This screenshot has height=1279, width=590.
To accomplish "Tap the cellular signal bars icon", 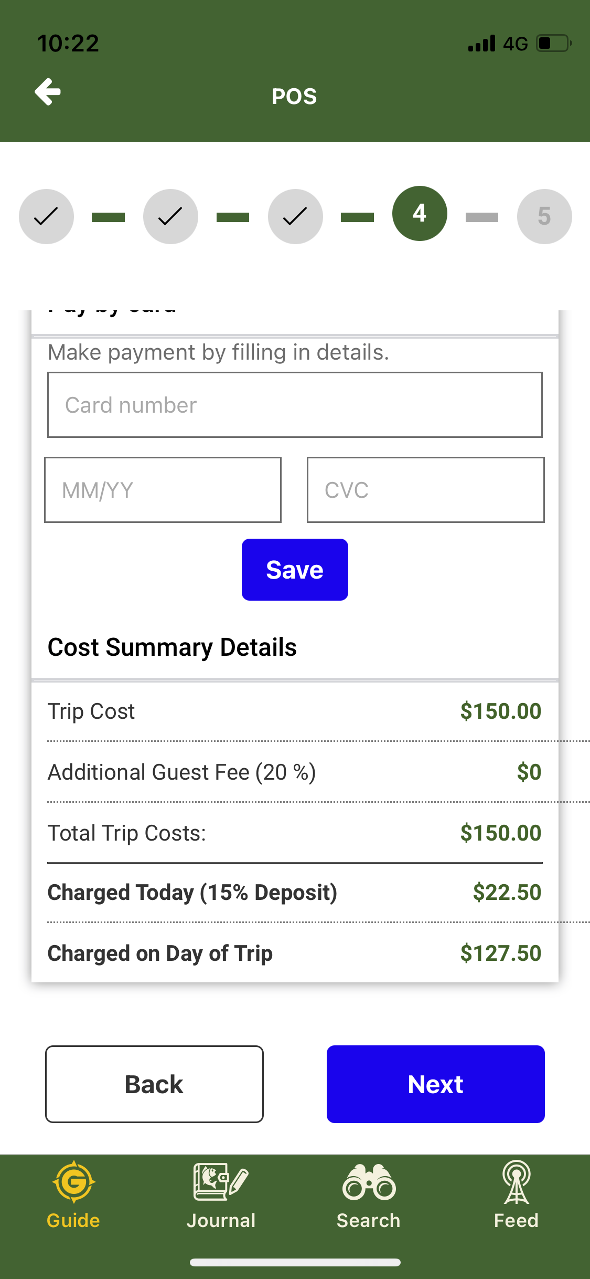I will (481, 44).
